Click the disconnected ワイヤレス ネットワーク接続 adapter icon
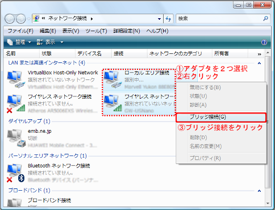Viewport: 275px width, 210px height. pos(16,103)
